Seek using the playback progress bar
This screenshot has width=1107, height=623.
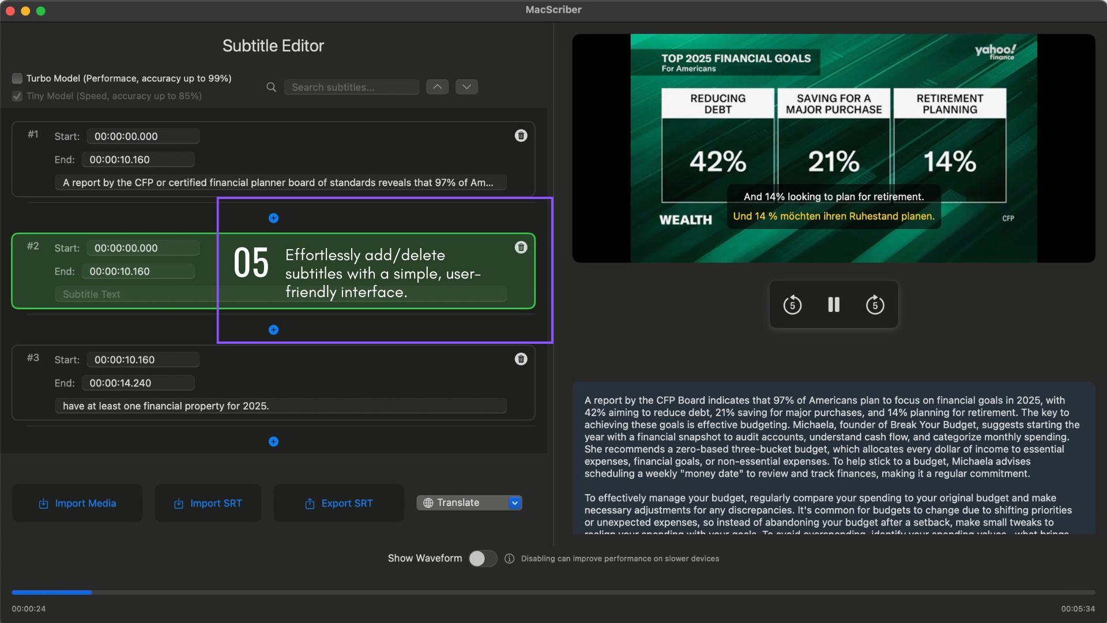[x=553, y=592]
